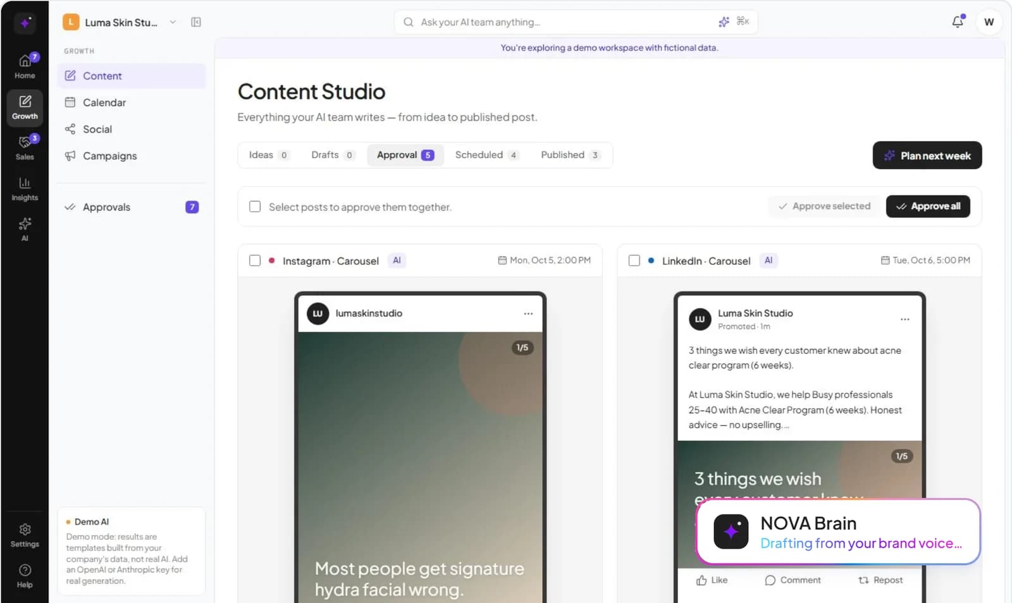
Task: Select the Approval tab
Action: (x=405, y=155)
